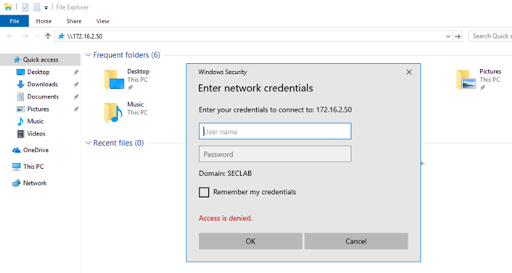The image size is (512, 273).
Task: Select the Desktop folder icon in Frequent folders
Action: (114, 79)
